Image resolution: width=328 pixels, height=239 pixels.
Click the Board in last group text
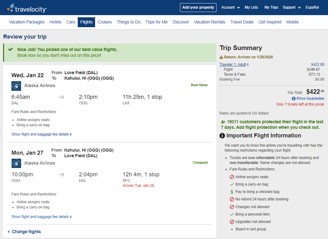click(x=251, y=229)
